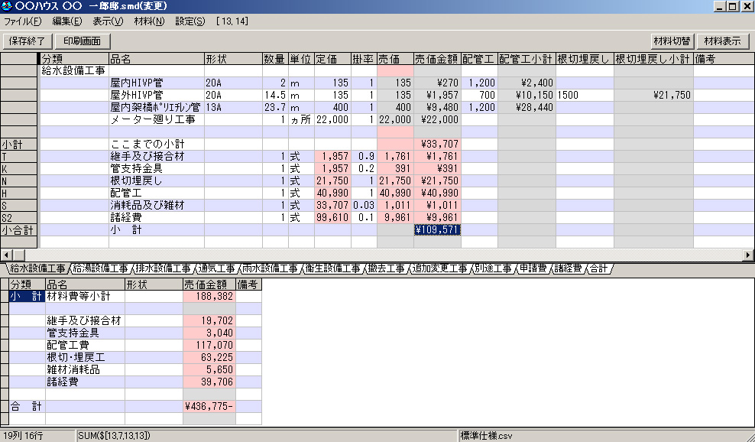
Task: Click the 根切埋戻し小計 column header
Action: (x=653, y=59)
